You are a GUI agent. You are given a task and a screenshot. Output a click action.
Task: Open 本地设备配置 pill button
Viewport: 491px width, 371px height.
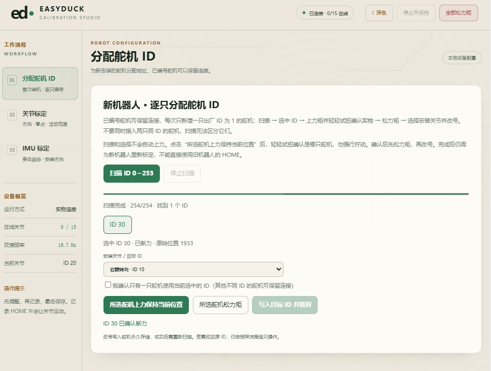pyautogui.click(x=462, y=58)
